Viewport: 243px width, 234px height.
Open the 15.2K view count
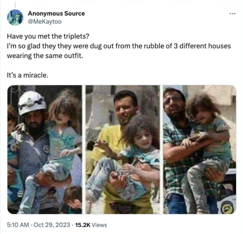click(x=83, y=225)
